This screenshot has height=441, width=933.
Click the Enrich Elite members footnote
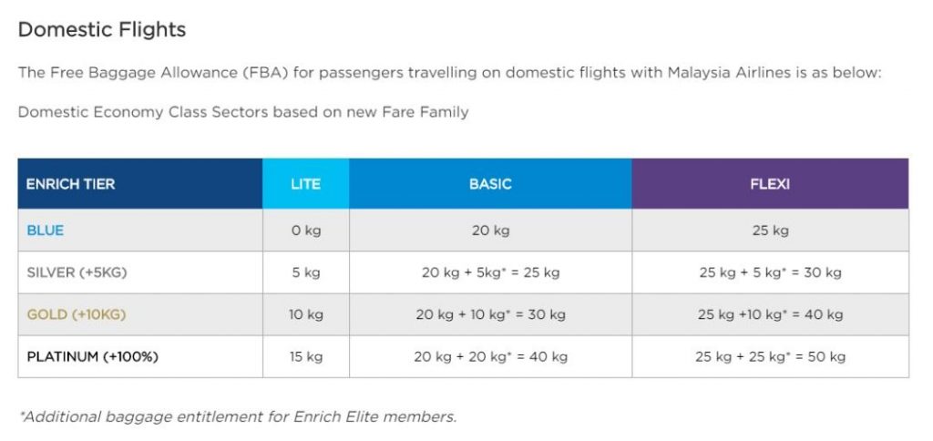[x=238, y=416]
